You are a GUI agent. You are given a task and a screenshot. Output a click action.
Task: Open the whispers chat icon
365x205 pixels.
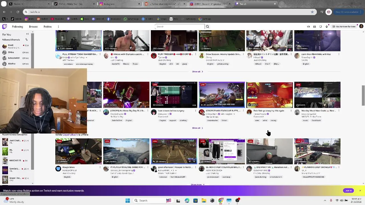pyautogui.click(x=321, y=26)
